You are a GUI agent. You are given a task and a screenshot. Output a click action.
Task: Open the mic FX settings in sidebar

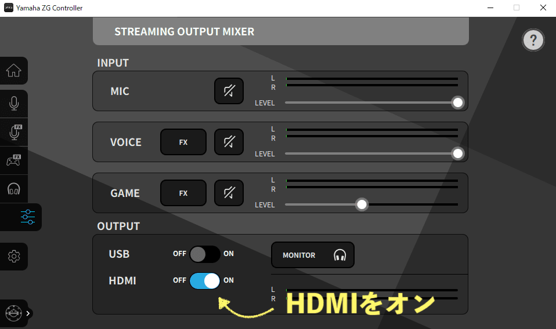point(15,132)
